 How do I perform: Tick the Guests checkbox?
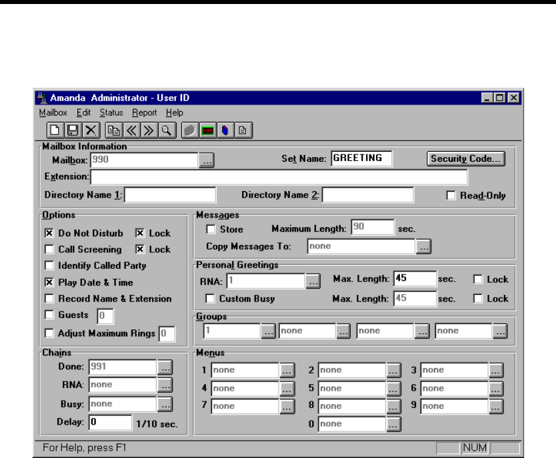coord(49,315)
